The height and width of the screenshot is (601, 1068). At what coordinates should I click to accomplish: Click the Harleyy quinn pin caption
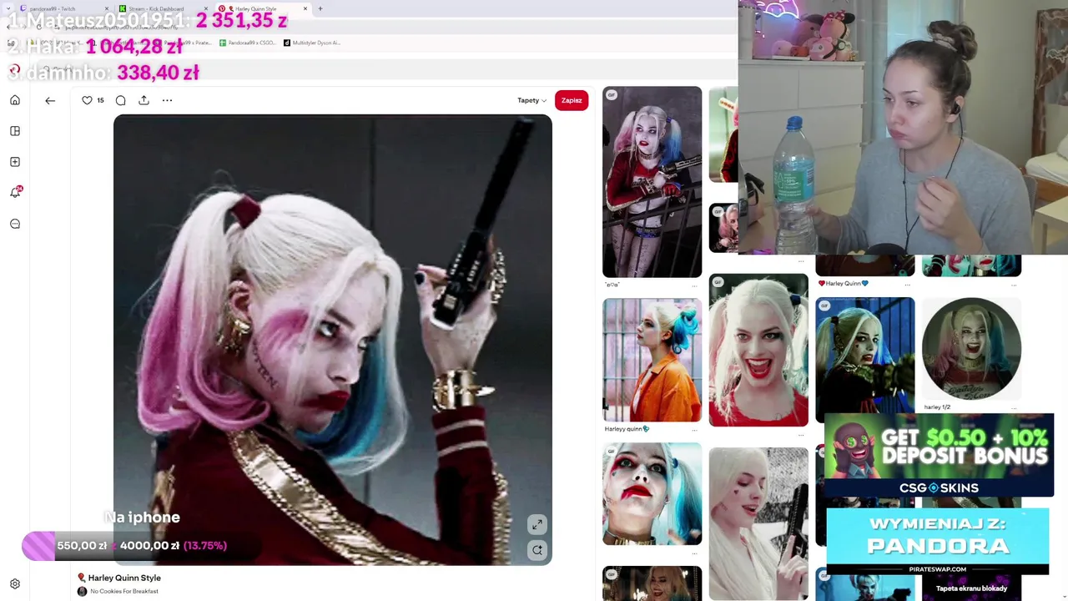(627, 429)
